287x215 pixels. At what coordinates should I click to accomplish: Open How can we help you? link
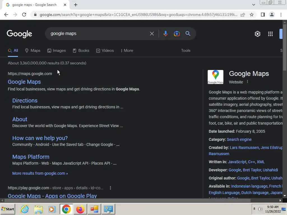point(40,138)
